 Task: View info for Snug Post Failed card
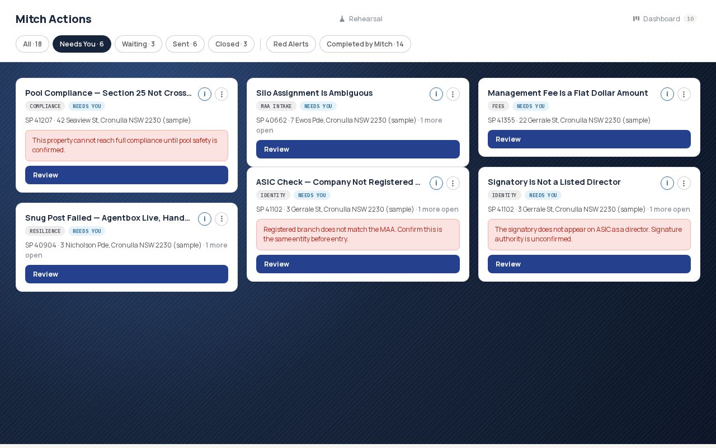coord(205,219)
